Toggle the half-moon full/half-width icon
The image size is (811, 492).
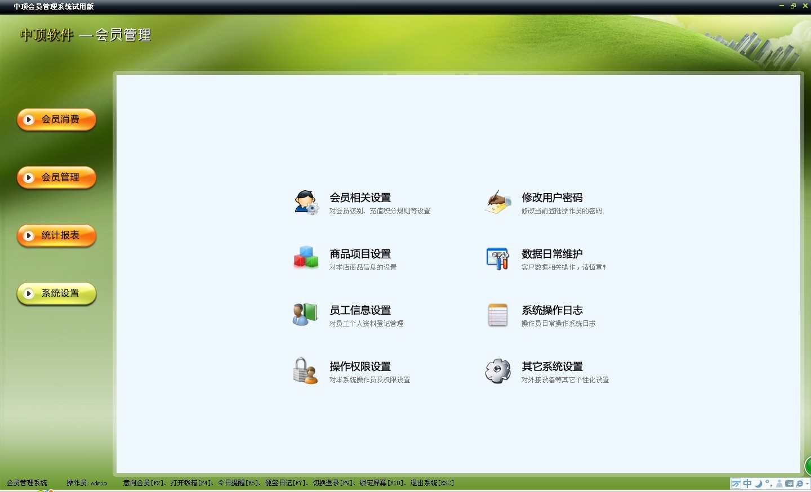759,484
